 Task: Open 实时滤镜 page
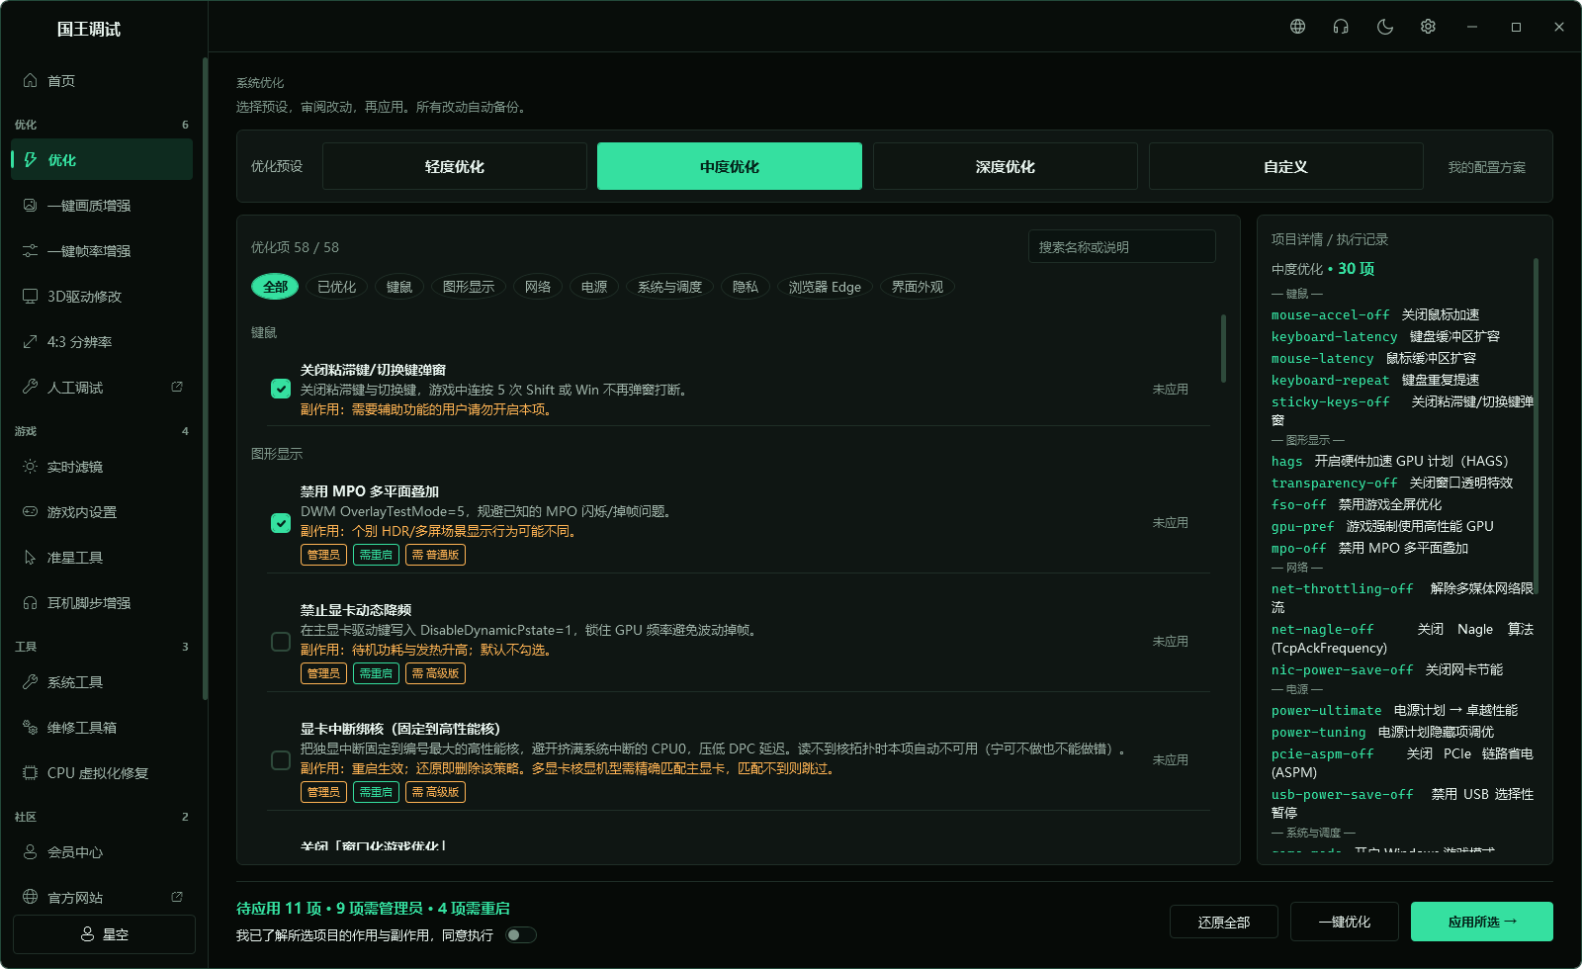click(102, 467)
